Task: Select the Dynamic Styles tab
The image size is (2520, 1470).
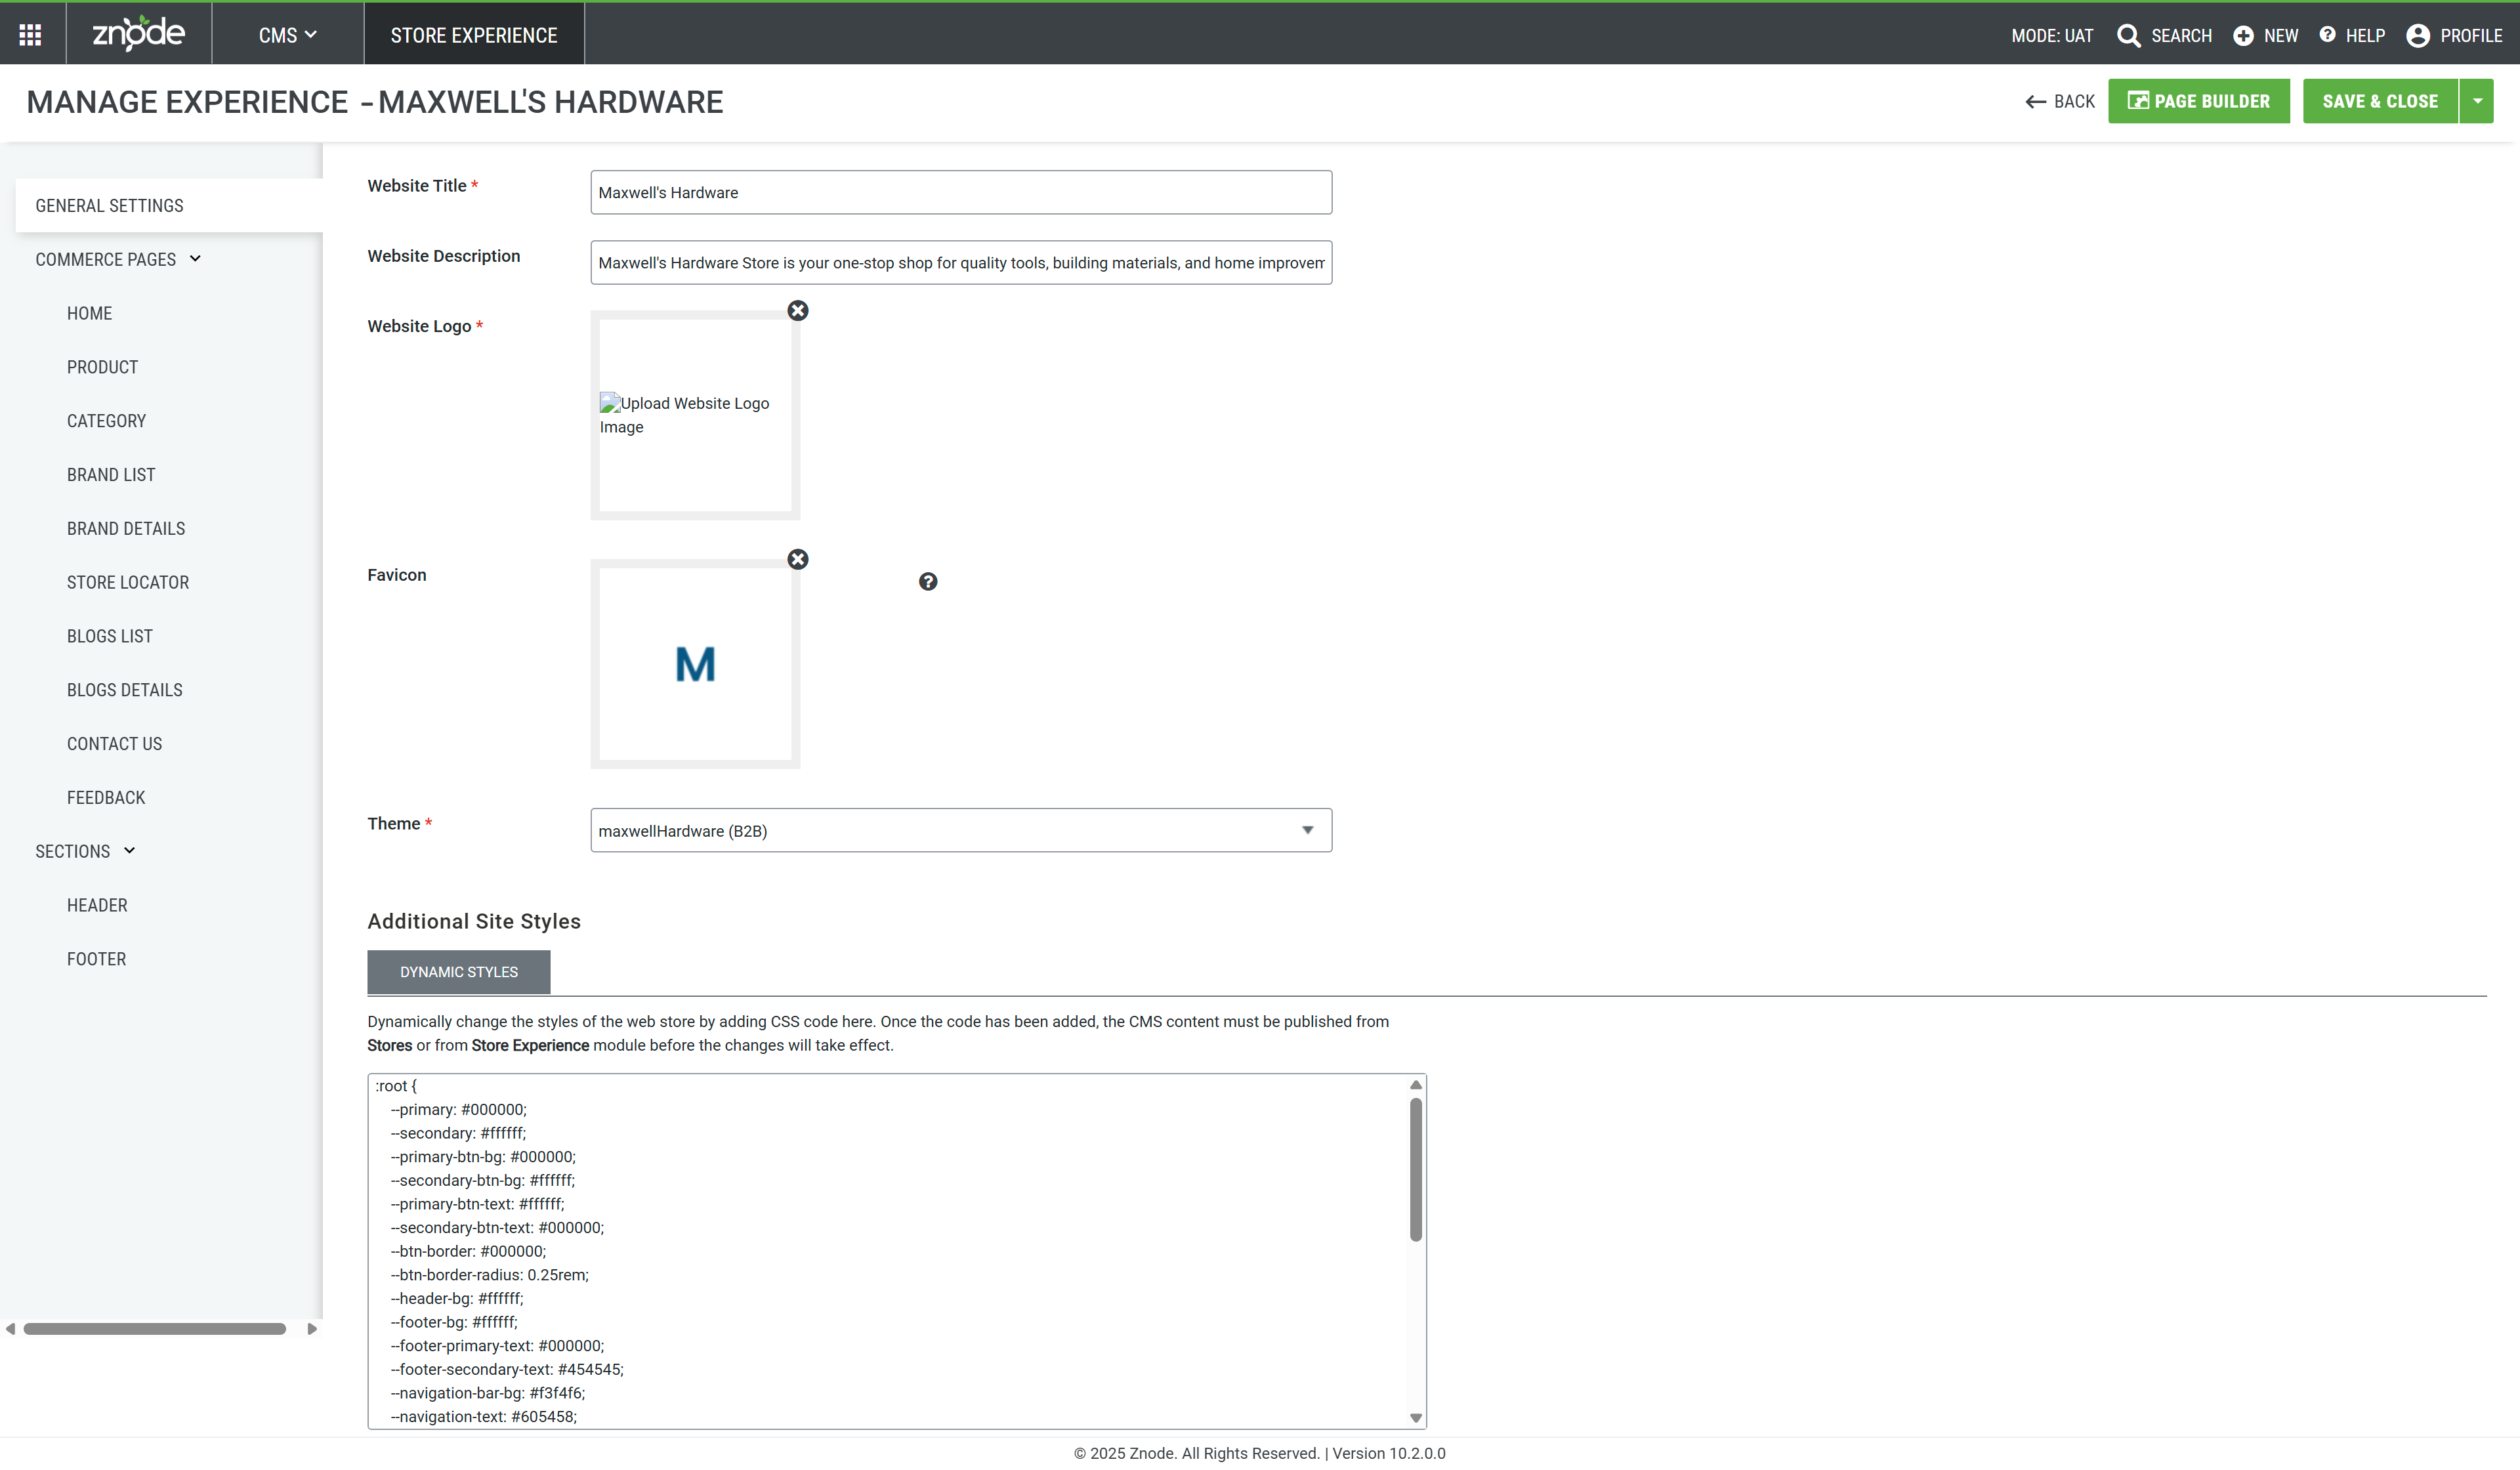Action: 458,972
